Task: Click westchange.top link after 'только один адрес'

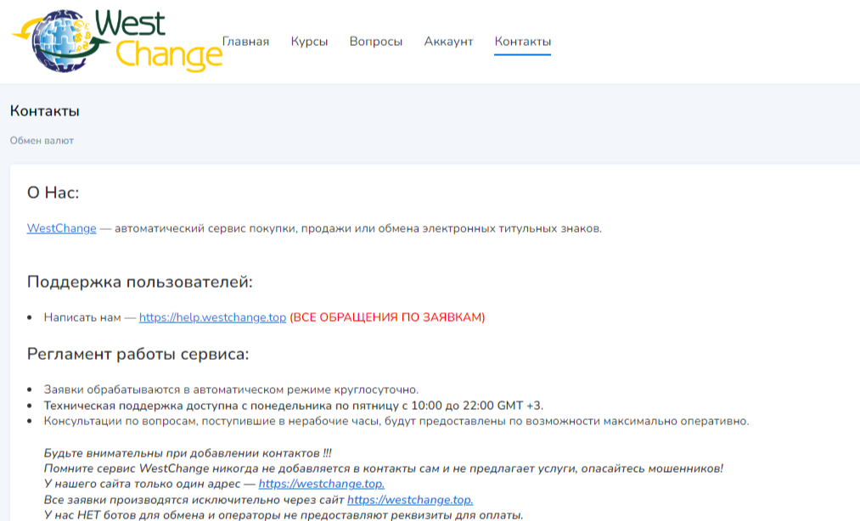Action: coord(322,484)
